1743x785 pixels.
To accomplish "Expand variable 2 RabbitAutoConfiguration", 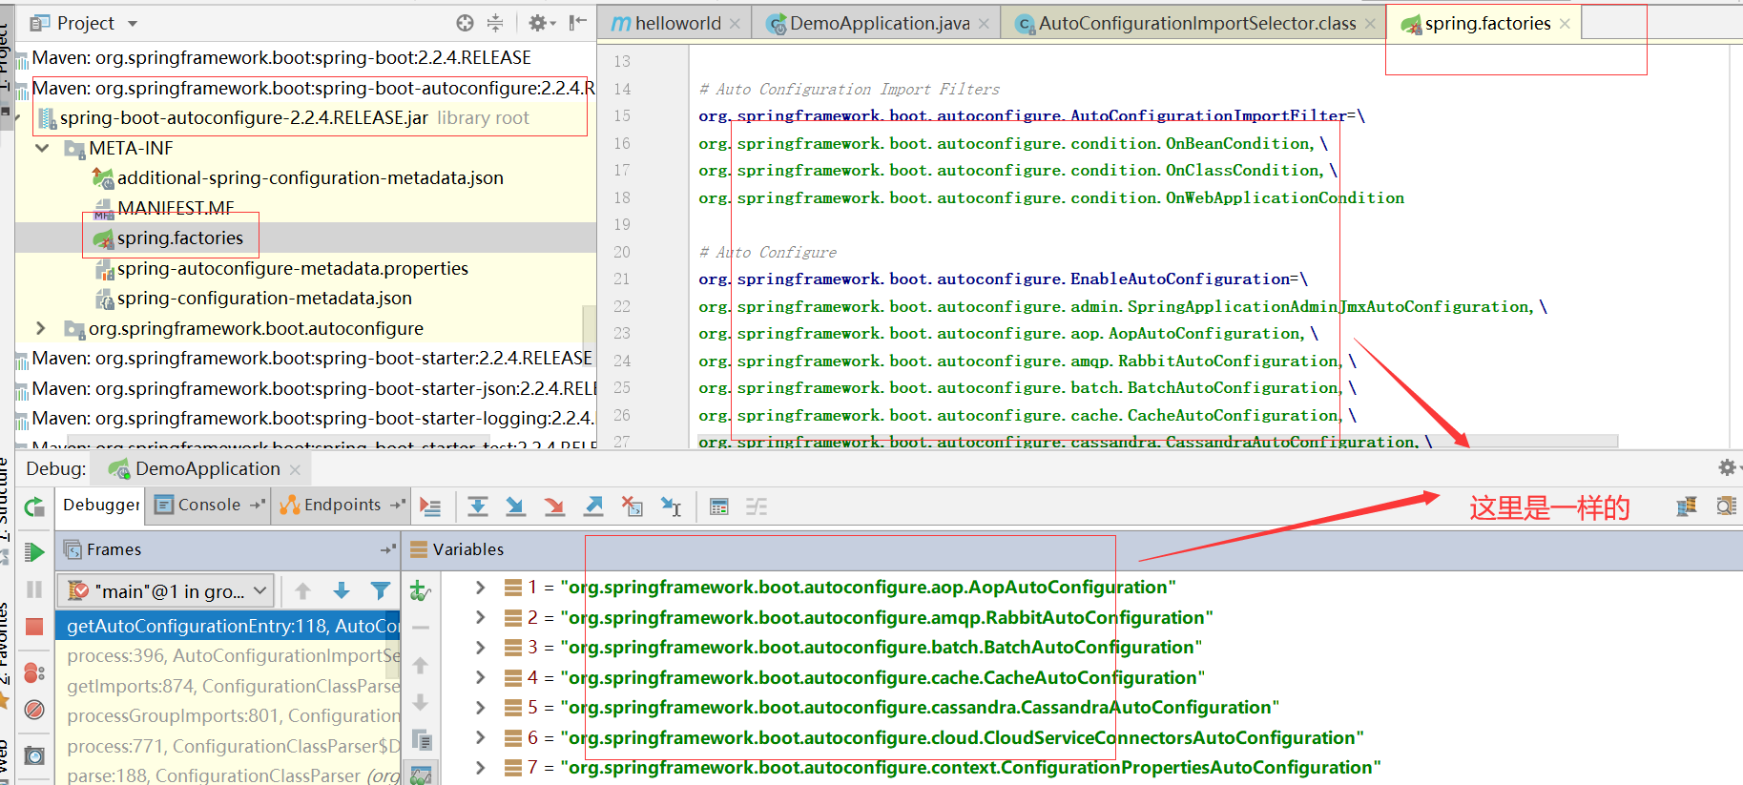I will click(481, 617).
